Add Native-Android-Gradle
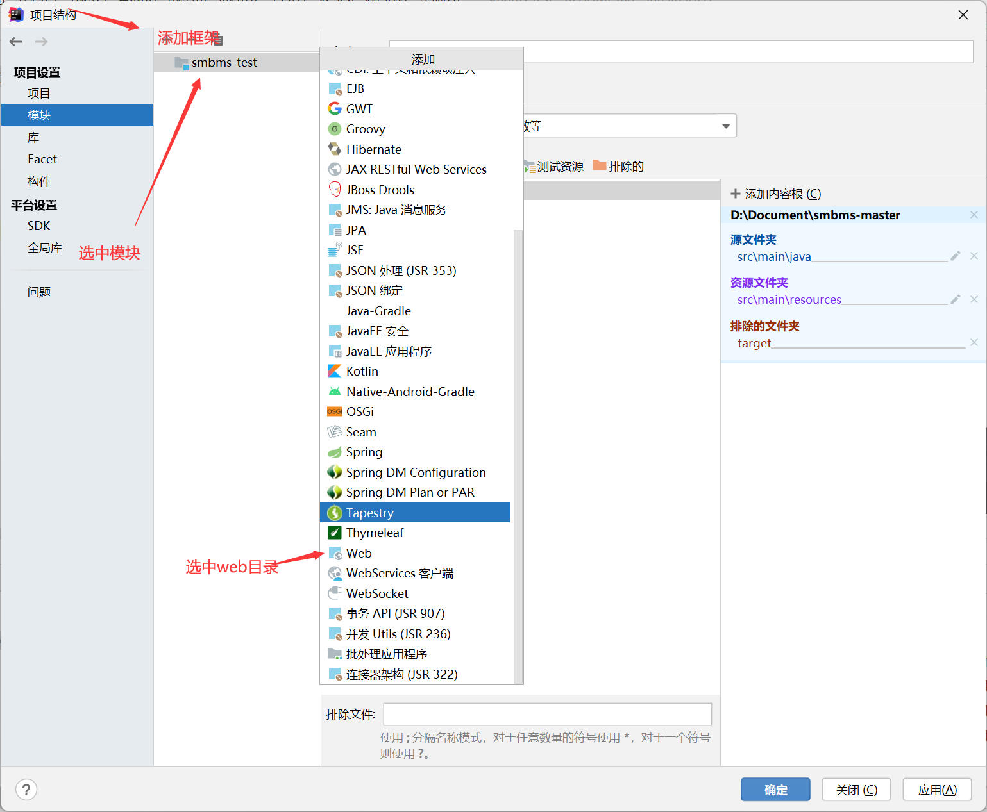This screenshot has width=987, height=812. click(x=415, y=392)
